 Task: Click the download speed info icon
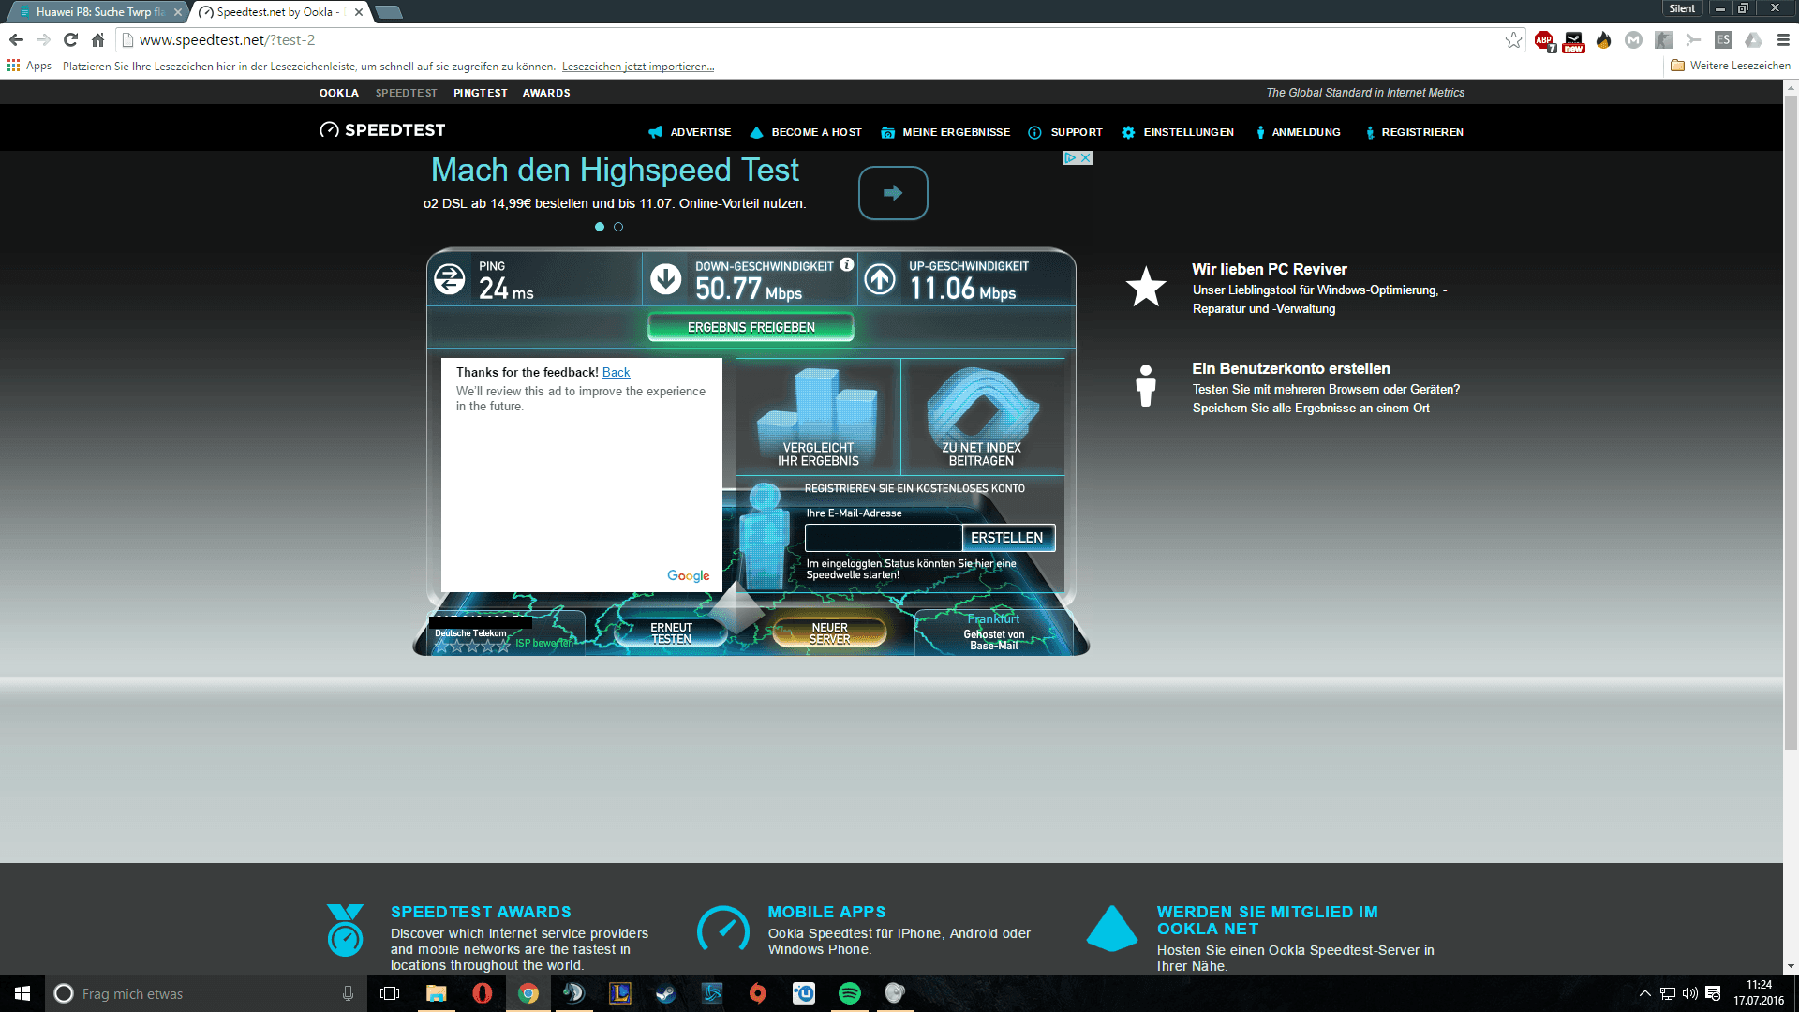tap(847, 265)
